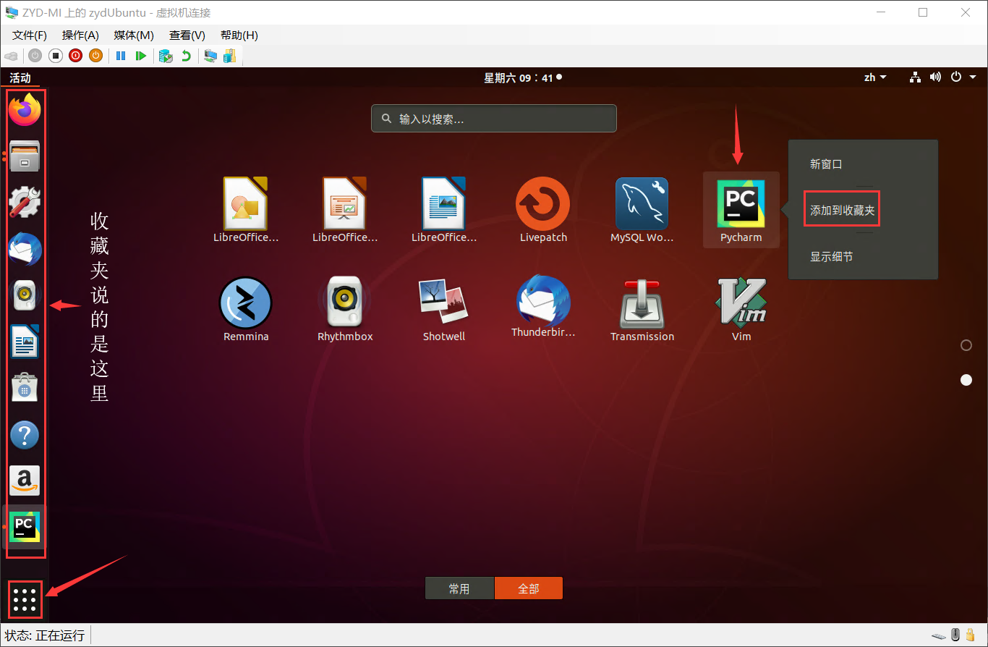Open the zh input source dropdown
Screen dimensions: 988x647
click(x=875, y=77)
